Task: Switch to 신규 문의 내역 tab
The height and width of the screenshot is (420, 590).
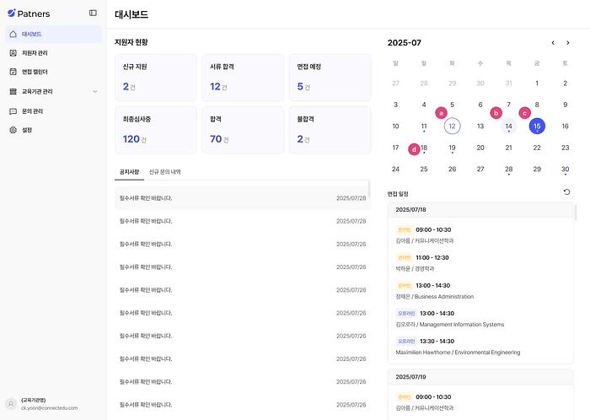Action: click(165, 172)
